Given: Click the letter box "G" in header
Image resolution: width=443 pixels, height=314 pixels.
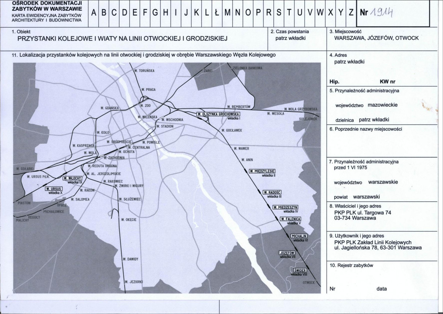Looking at the screenshot, I should (155, 13).
